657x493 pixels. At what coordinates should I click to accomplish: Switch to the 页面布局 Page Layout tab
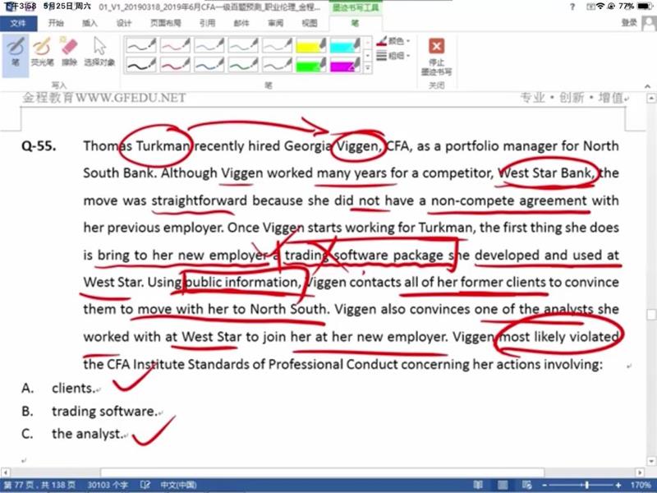pos(166,23)
